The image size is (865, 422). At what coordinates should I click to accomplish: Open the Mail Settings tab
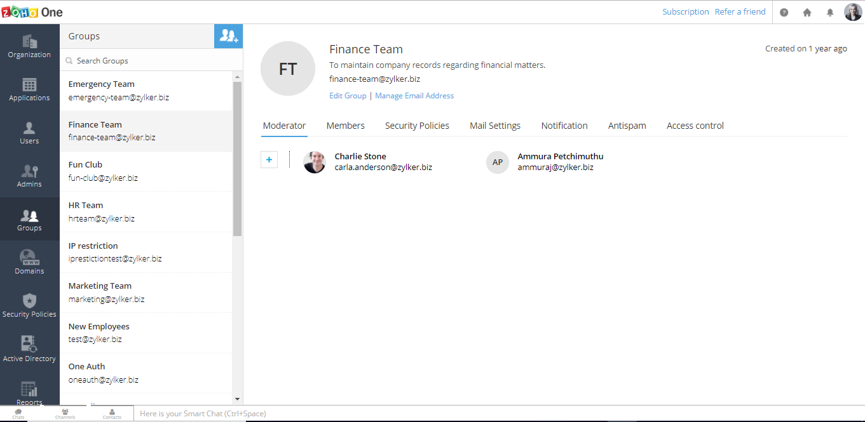pyautogui.click(x=494, y=126)
